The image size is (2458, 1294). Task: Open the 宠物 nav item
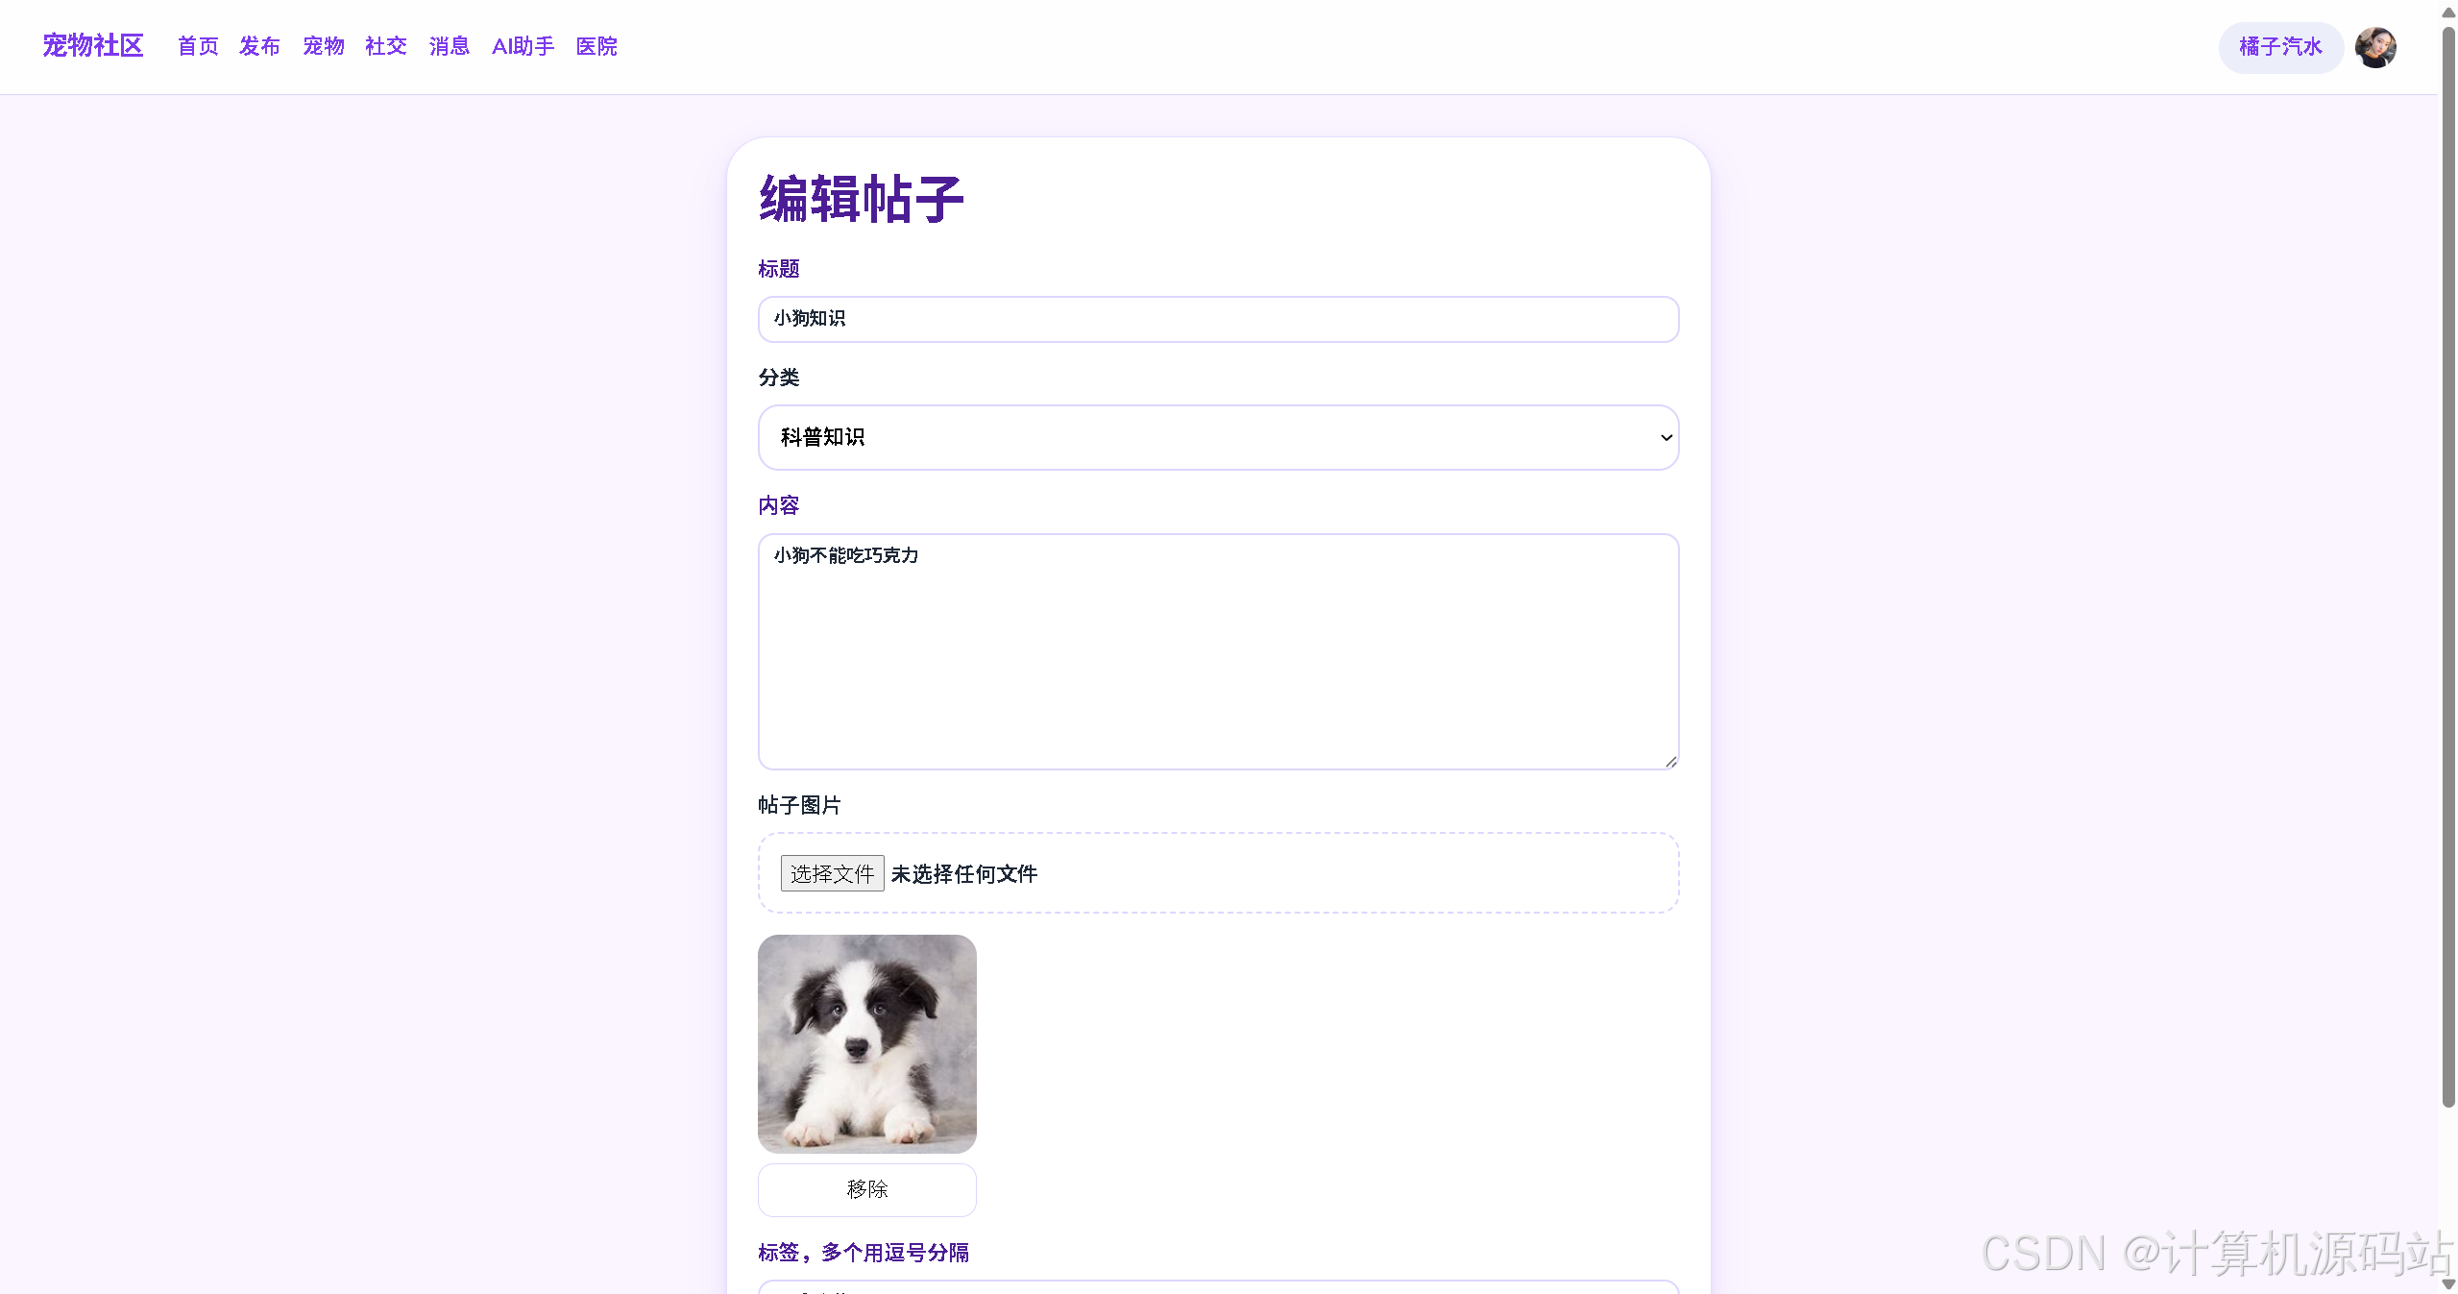click(x=324, y=46)
